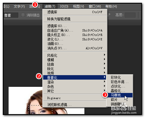Viewport: 145px width, 118px height.
Task: Open 滤镜库(G)... dialog
Action: (x=75, y=26)
